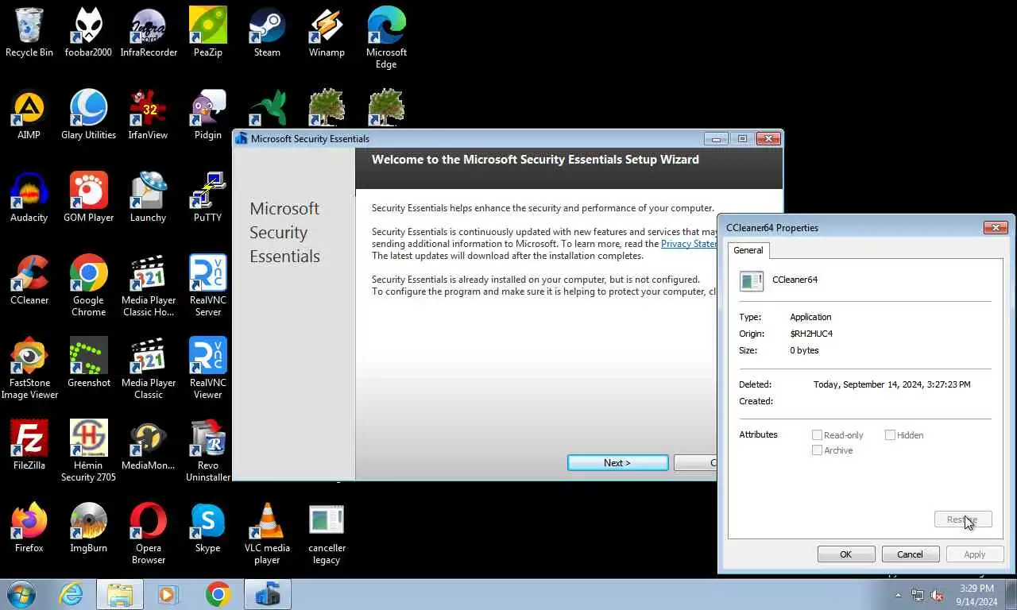Click the Origin value $RH2HUC4

pos(811,334)
